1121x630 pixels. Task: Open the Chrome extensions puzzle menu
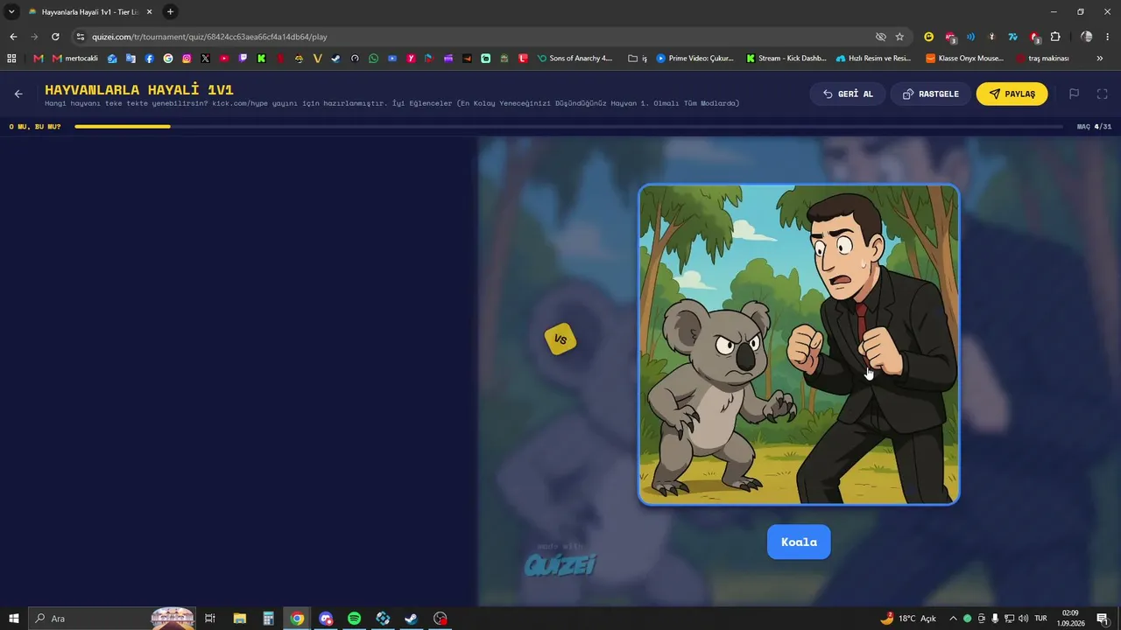[1055, 37]
